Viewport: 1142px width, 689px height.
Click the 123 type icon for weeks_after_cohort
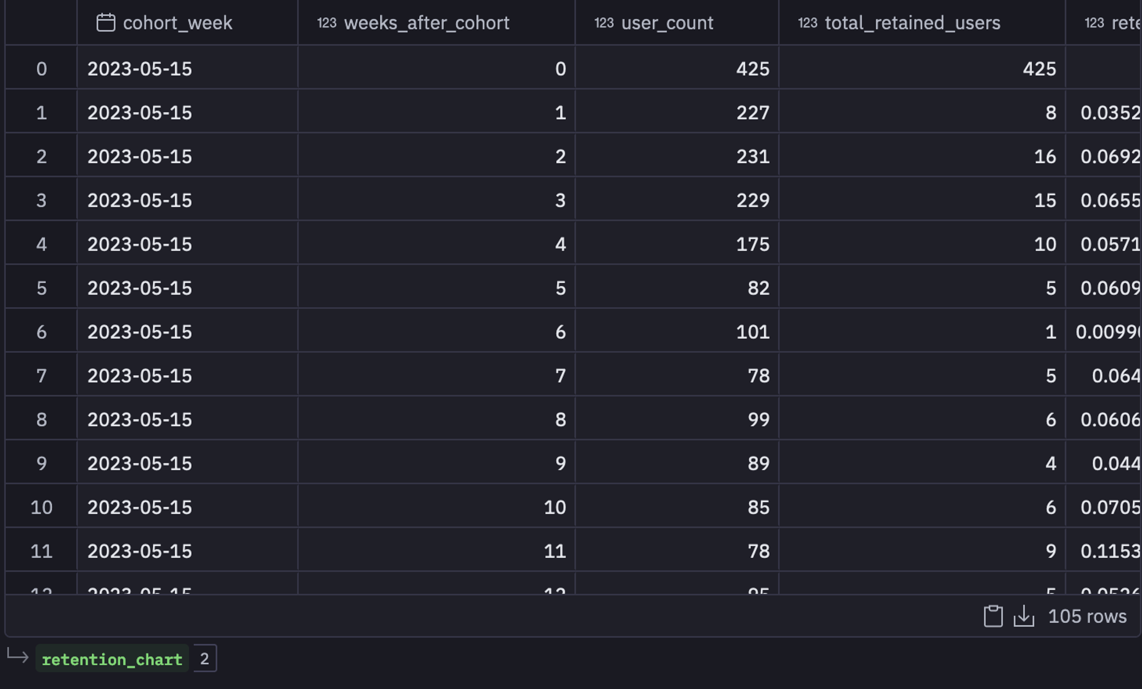coord(327,23)
